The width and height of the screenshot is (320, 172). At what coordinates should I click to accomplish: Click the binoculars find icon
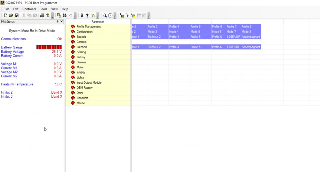click(x=64, y=15)
